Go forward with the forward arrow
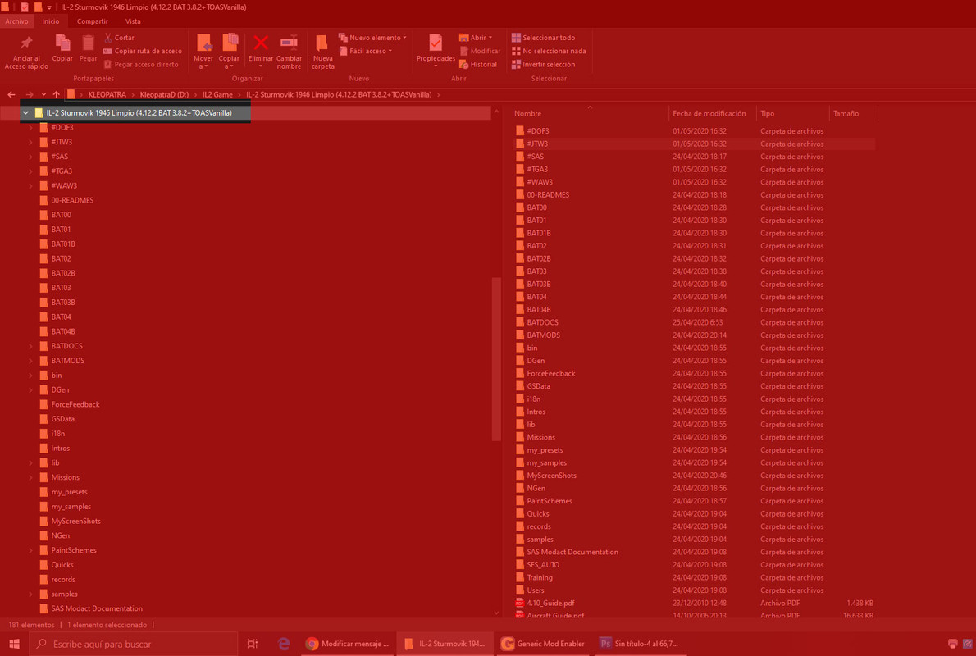The height and width of the screenshot is (656, 976). click(x=29, y=94)
